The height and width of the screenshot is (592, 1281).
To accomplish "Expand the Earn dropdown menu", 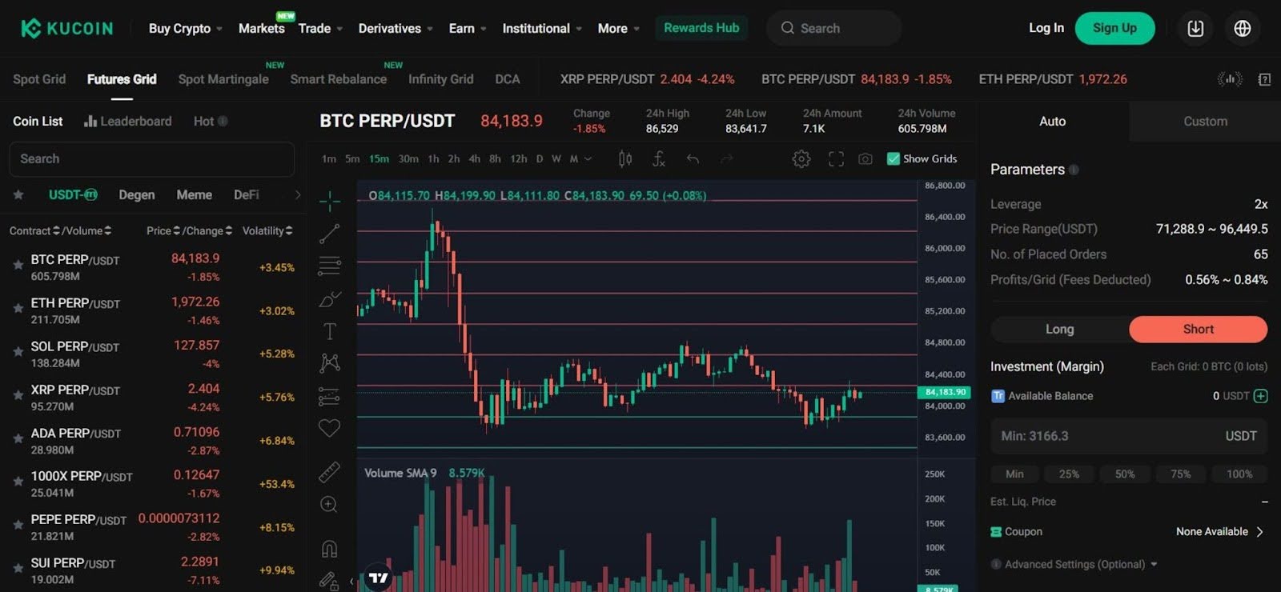I will 468,29.
